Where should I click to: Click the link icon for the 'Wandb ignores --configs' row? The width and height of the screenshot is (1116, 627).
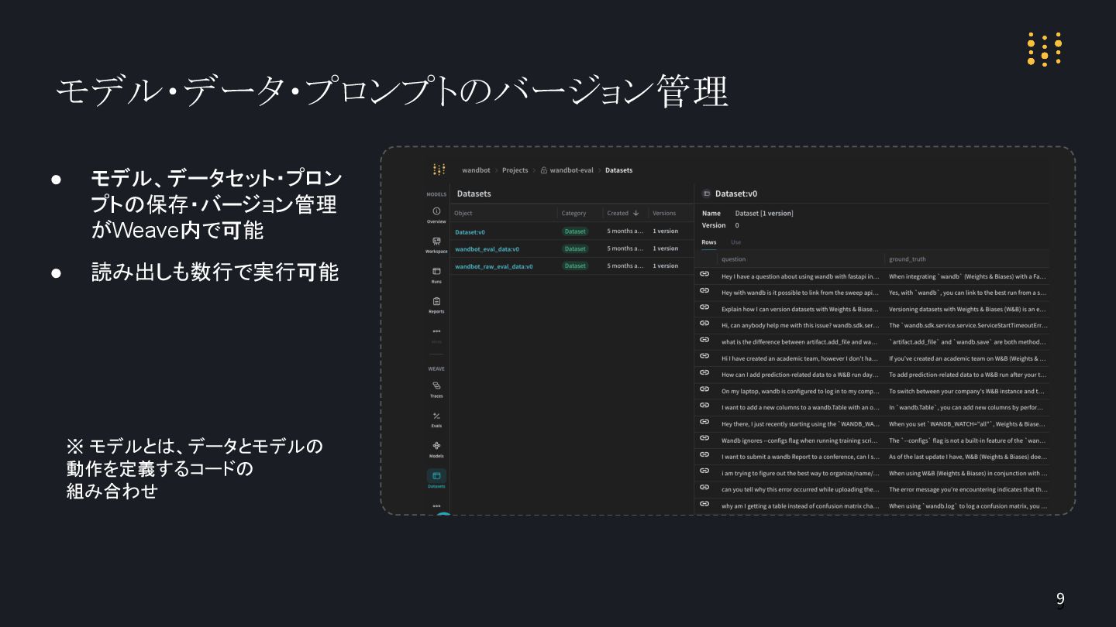704,438
